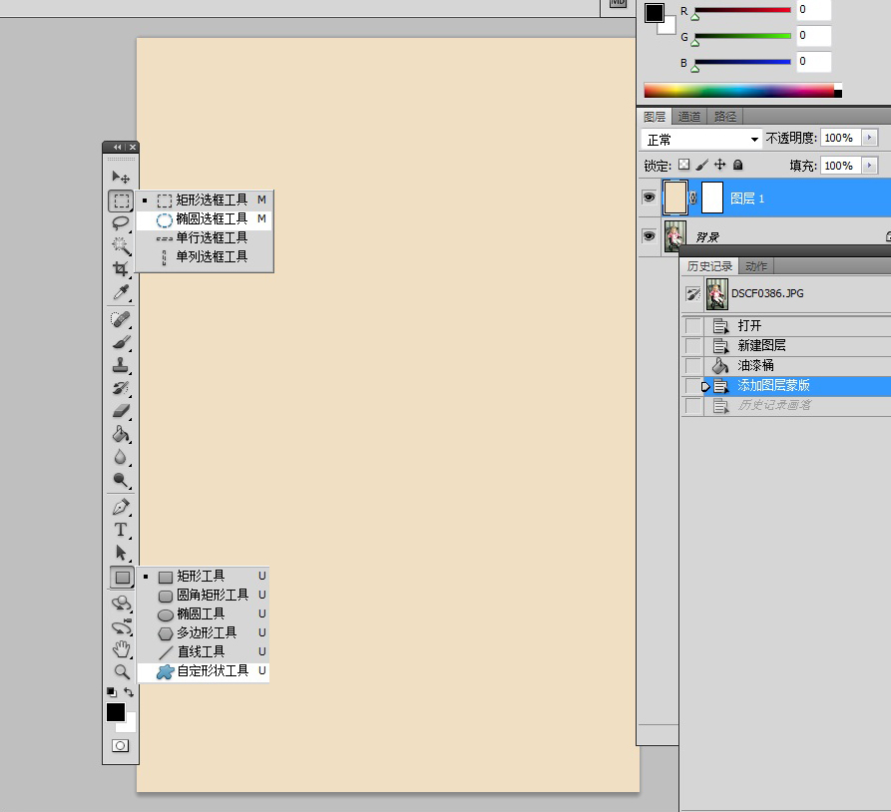Toggle lock image pixels
Image resolution: width=891 pixels, height=812 pixels.
click(702, 165)
